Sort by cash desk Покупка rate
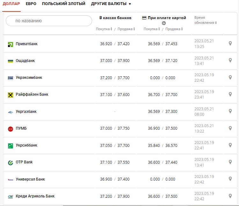The image size is (239, 206). 104,29
